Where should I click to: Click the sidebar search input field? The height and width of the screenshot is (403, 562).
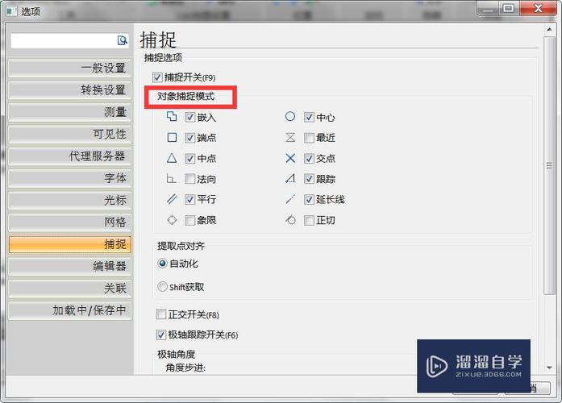point(64,41)
